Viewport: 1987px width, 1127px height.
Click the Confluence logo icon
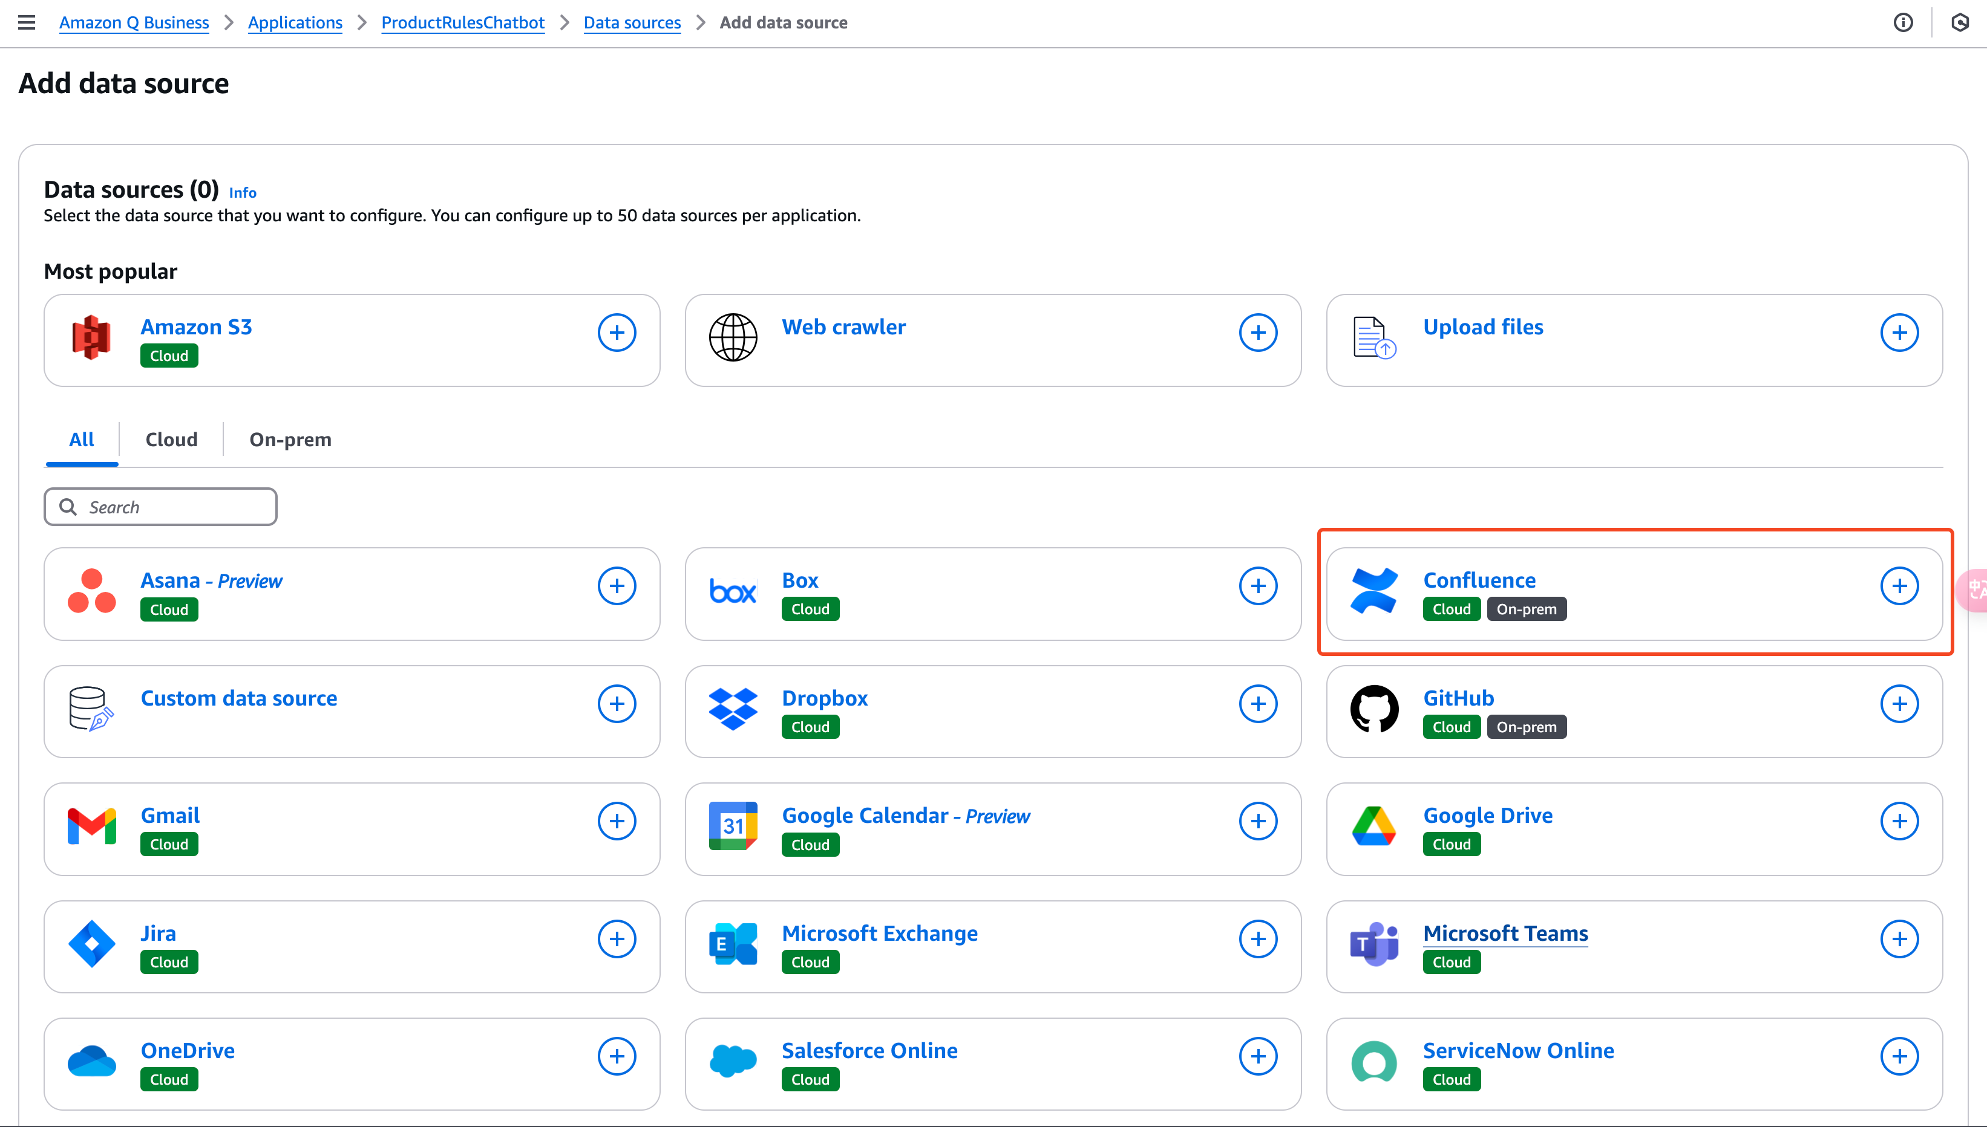tap(1373, 591)
